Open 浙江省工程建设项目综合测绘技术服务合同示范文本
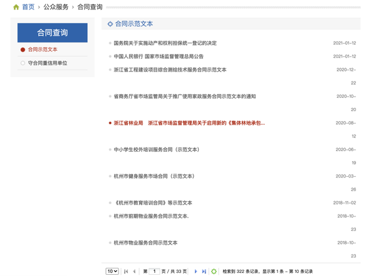The height and width of the screenshot is (276, 376). pyautogui.click(x=170, y=70)
